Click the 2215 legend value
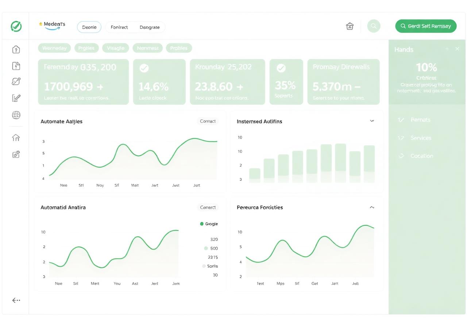This screenshot has width=467, height=326. pos(213,257)
